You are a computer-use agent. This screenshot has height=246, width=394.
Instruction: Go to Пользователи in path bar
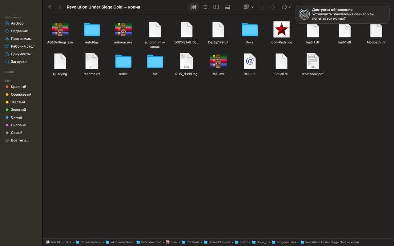pos(88,242)
